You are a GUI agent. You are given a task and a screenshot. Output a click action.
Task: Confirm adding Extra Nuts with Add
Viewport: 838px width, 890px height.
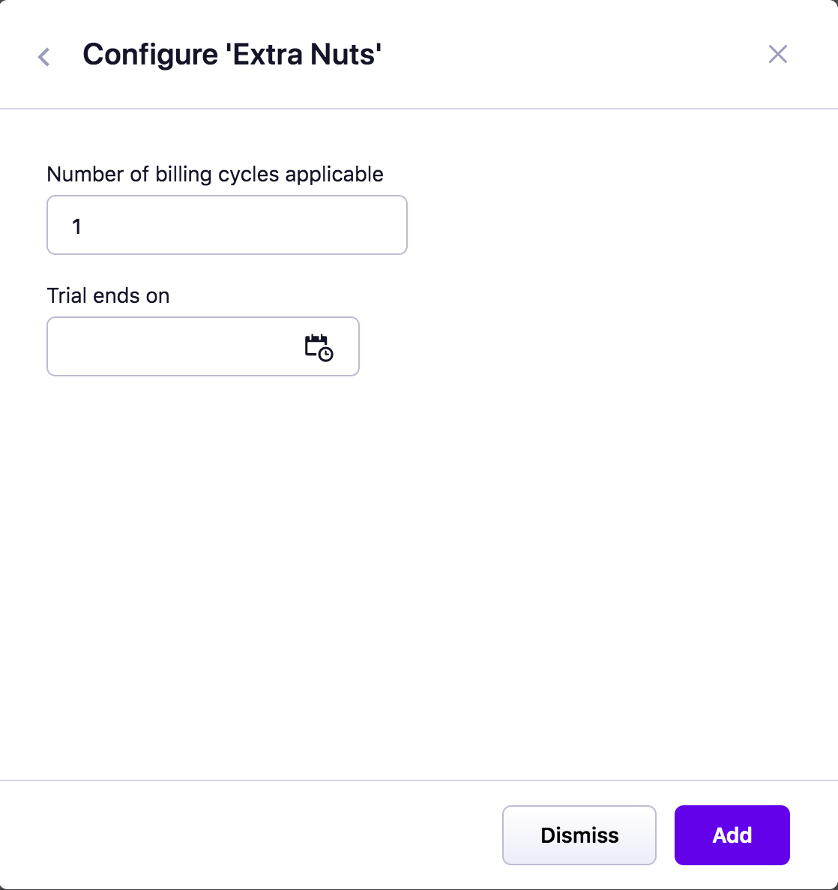732,835
